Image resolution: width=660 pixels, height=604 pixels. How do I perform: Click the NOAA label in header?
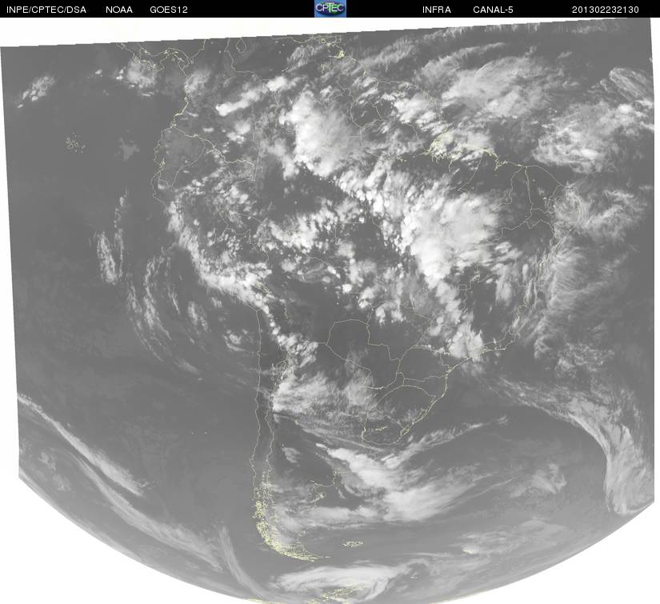(x=119, y=10)
